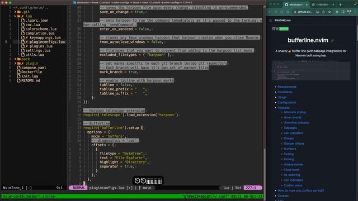Screen dimensions: 358x201
Task: Click file icon beside utils.lua
Action: [x=23, y=55]
